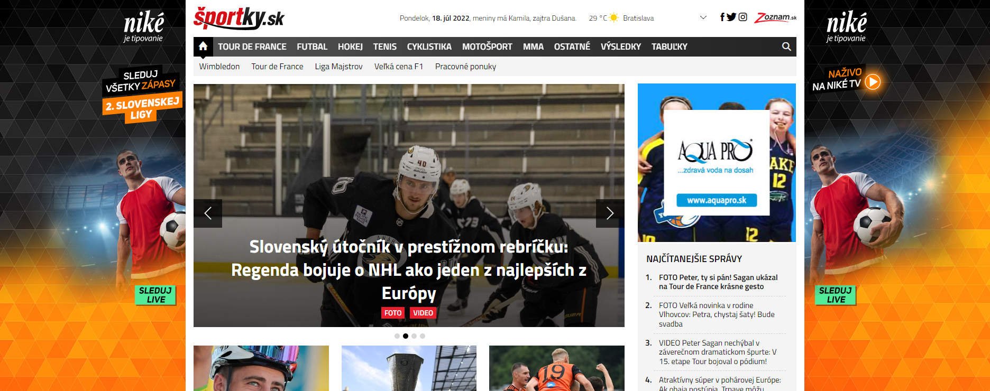Open the Facebook page icon
990x391 pixels.
[722, 17]
